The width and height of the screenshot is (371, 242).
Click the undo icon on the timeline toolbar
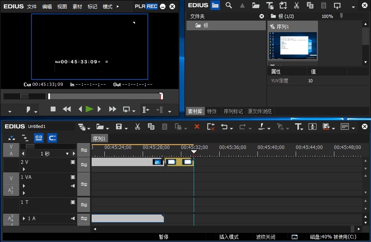(x=224, y=126)
